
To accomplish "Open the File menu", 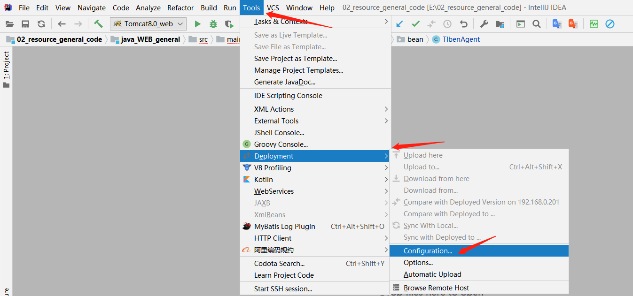I will coord(24,8).
